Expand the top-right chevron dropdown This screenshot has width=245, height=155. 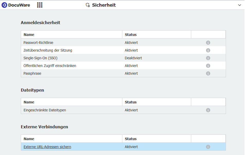tap(239, 5)
